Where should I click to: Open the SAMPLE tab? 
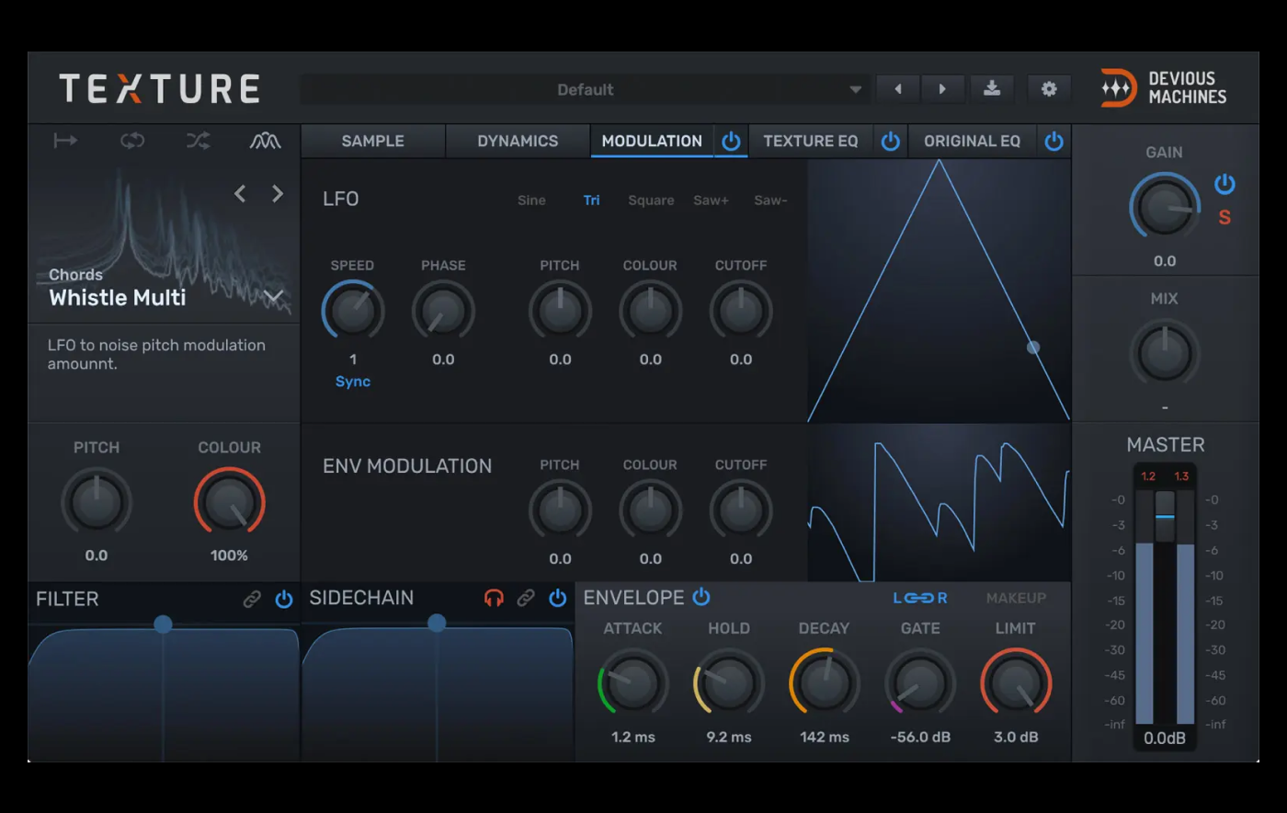tap(373, 141)
